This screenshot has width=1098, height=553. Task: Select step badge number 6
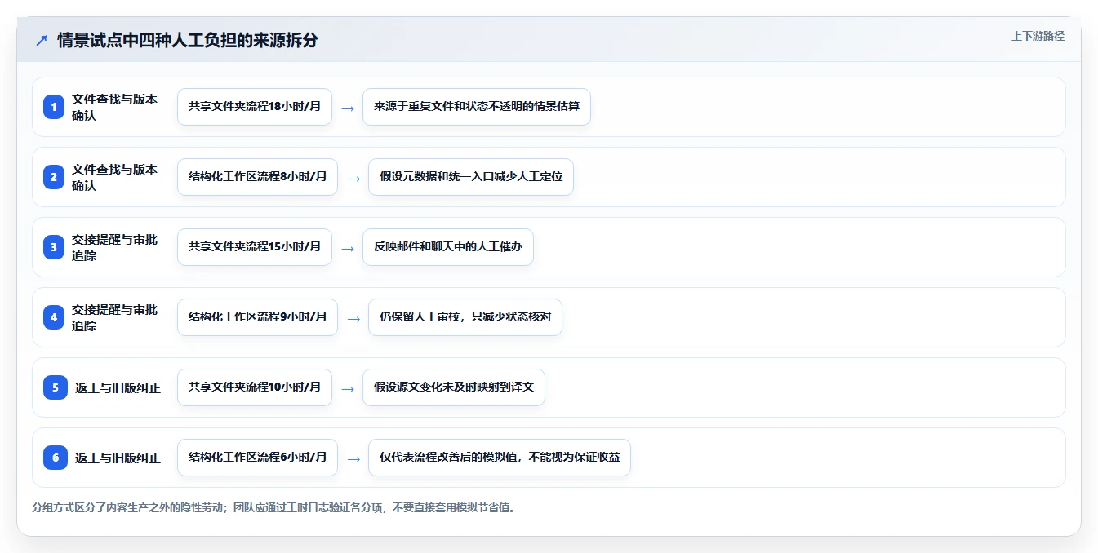(56, 458)
